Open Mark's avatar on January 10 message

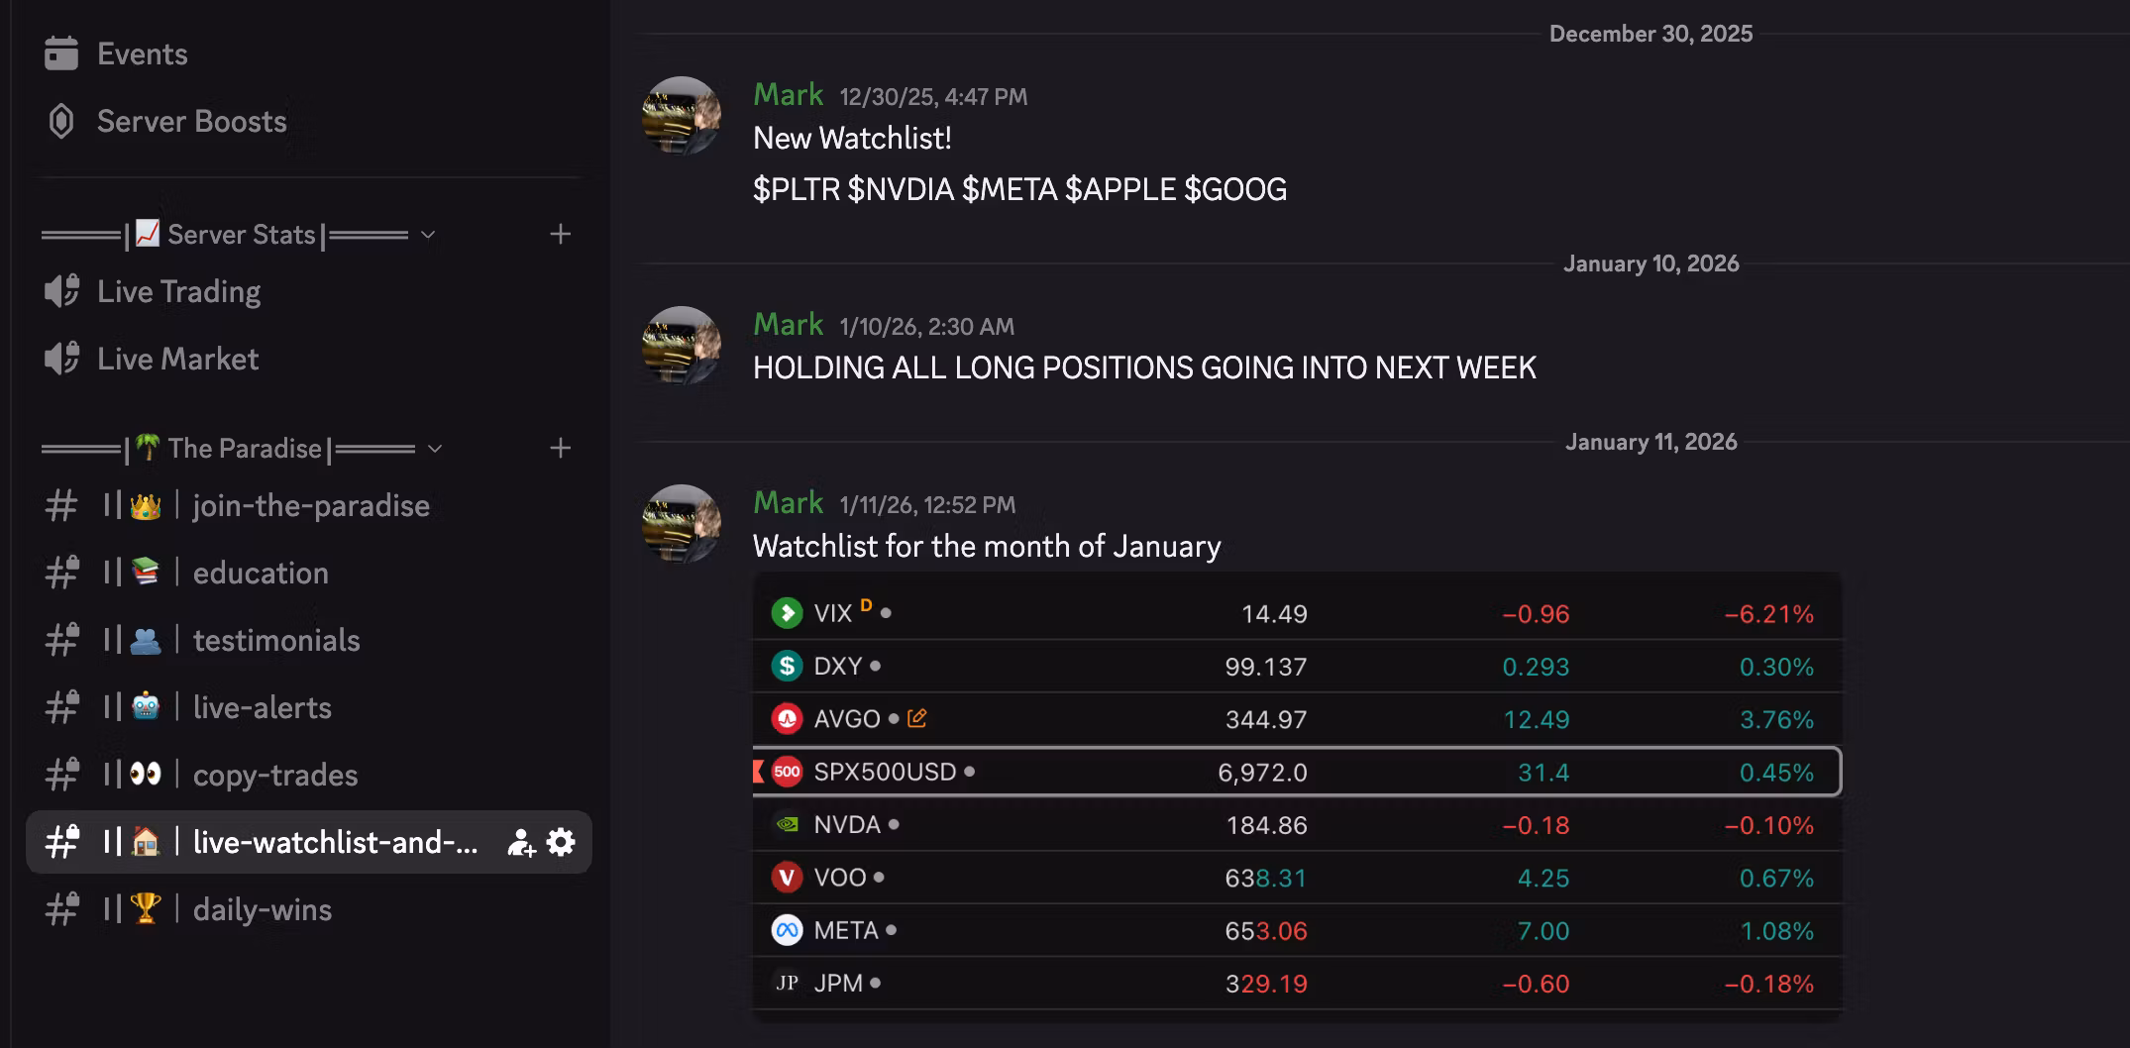pos(682,345)
